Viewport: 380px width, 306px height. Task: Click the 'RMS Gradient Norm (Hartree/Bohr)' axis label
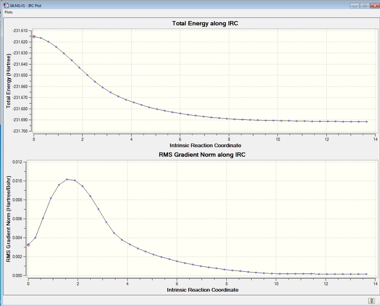point(8,219)
